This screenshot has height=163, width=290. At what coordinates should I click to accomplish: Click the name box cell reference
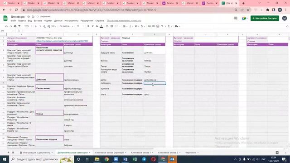coord(7,31)
